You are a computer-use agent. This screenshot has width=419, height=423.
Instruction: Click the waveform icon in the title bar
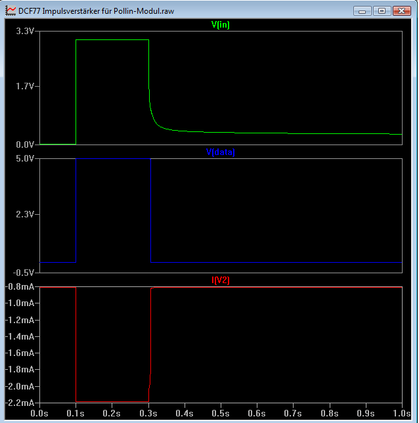[x=11, y=11]
